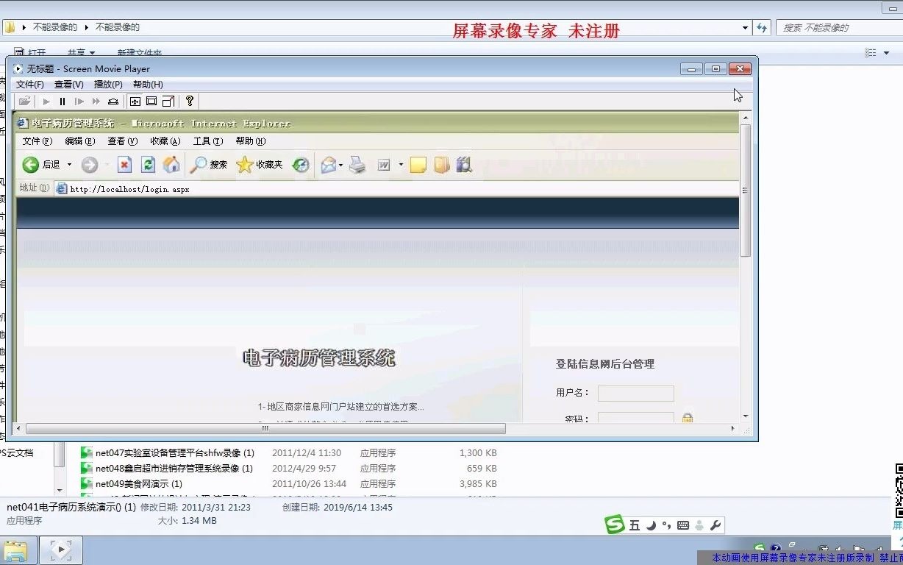
Task: Open the 播放 menu in Screen Movie Player
Action: pos(108,84)
